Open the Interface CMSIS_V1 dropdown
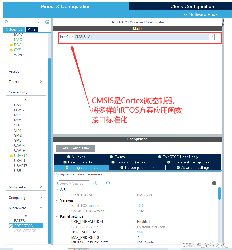232x250 pixels. [x=212, y=37]
